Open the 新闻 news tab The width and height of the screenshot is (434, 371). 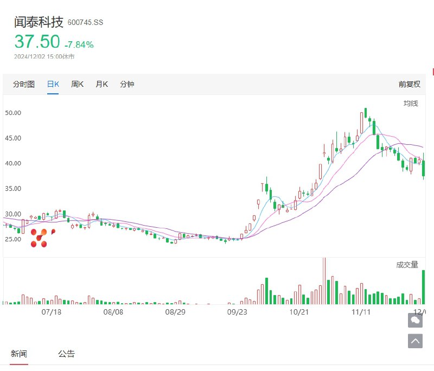tap(19, 354)
